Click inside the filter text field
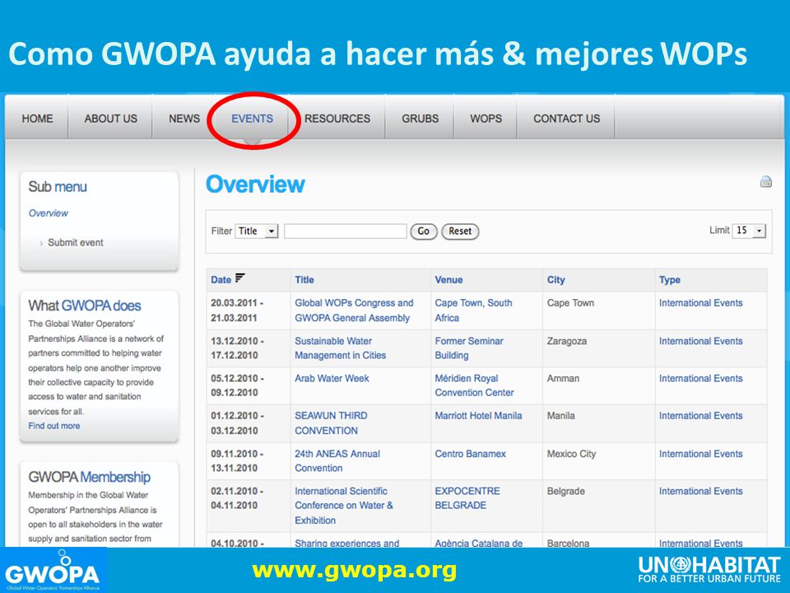This screenshot has width=790, height=593. coord(346,231)
